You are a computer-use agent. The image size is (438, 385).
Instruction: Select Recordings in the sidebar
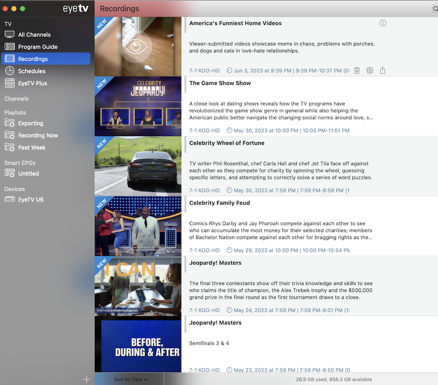click(46, 59)
